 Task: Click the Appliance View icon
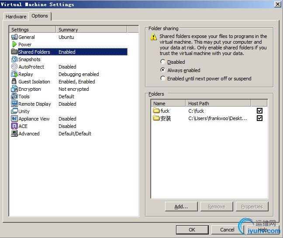coord(14,118)
